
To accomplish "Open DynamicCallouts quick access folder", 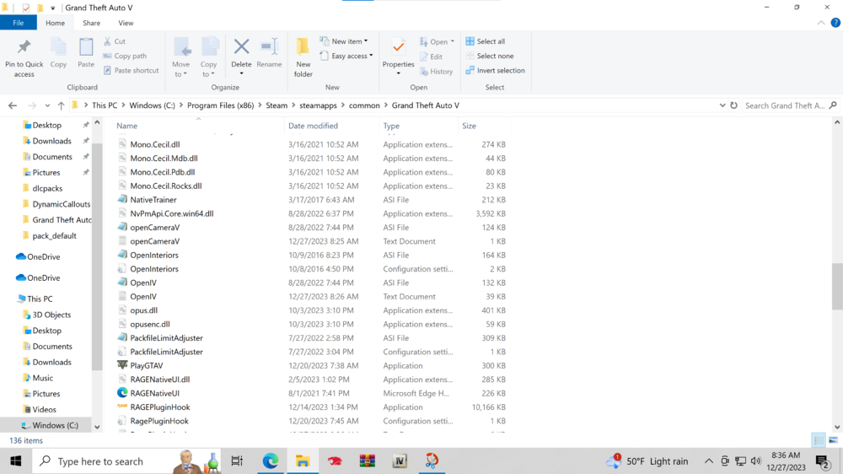I will coord(61,204).
